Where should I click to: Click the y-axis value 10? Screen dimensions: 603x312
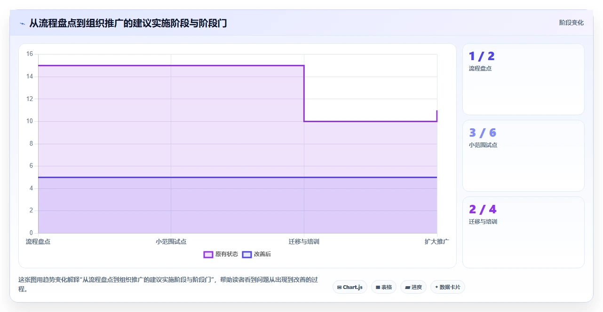coord(30,121)
